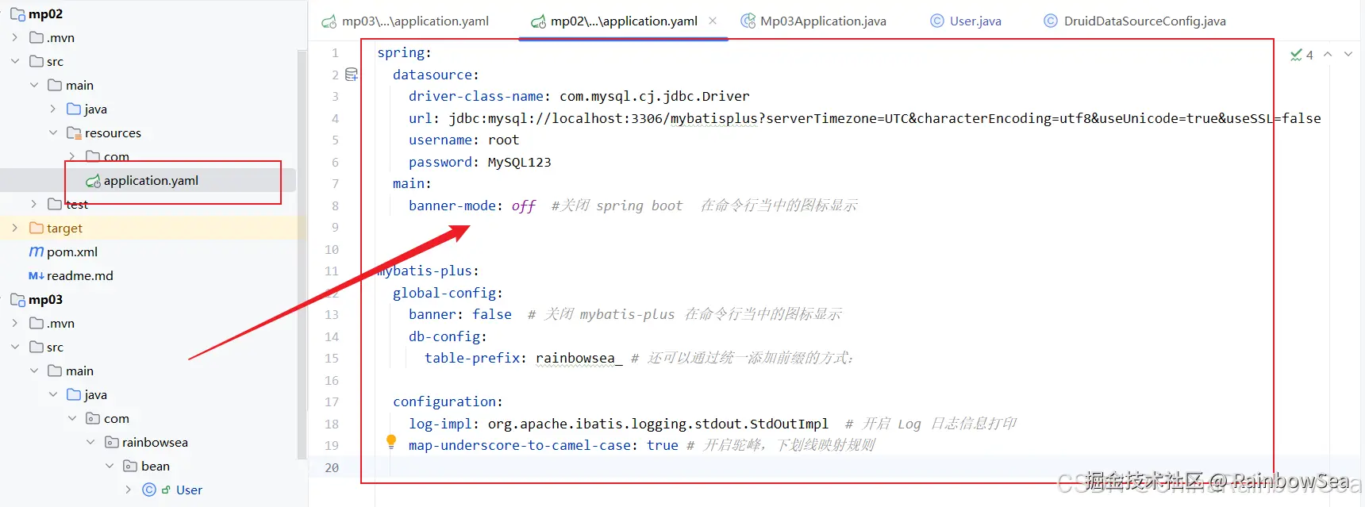Click the readme.md markdown icon
Viewport: 1365px width, 507px height.
(x=37, y=275)
